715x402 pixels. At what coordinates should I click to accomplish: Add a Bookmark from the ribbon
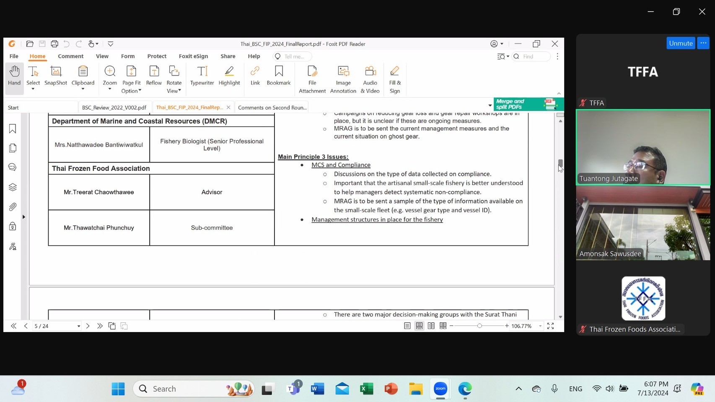[x=278, y=76]
